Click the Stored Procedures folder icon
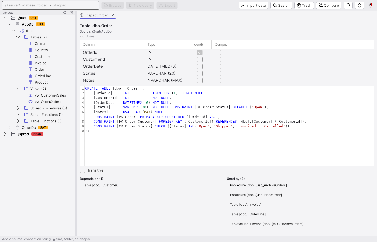This screenshot has height=242, width=377. [x=26, y=108]
